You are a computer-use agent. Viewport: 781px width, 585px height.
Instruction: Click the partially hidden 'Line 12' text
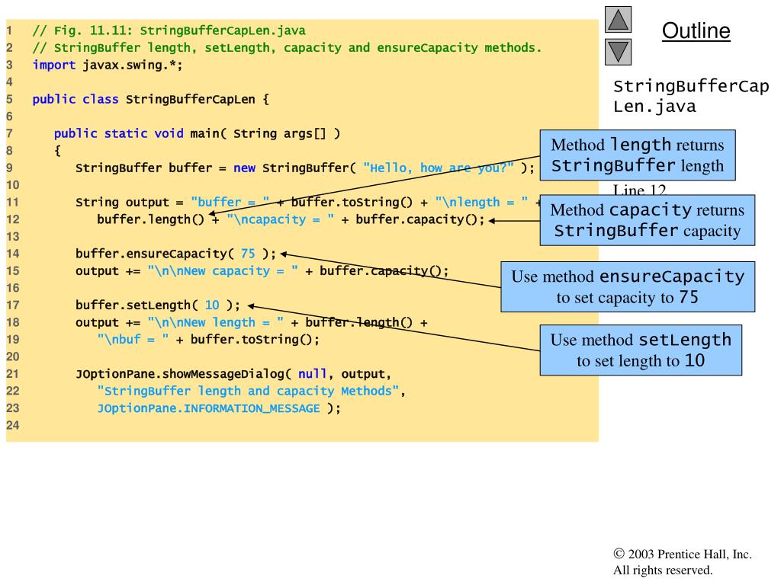click(x=639, y=190)
